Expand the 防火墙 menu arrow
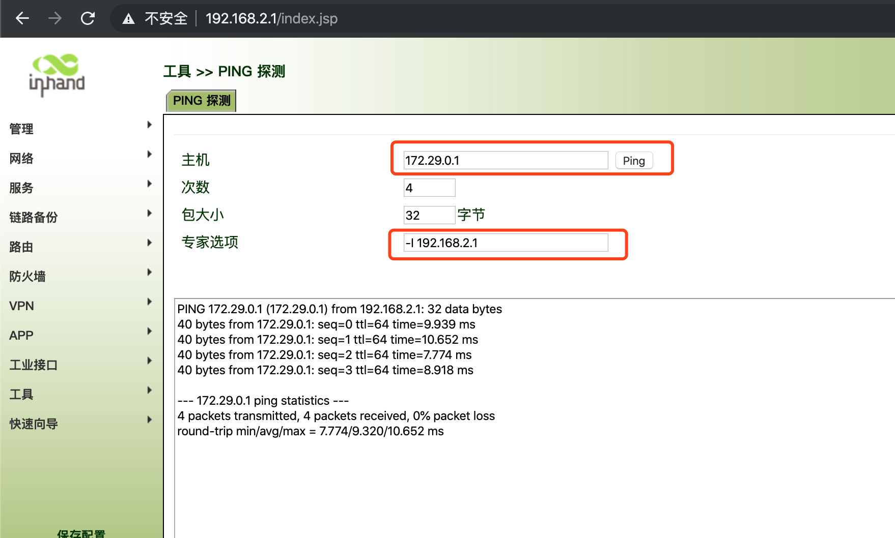895x538 pixels. 149,273
